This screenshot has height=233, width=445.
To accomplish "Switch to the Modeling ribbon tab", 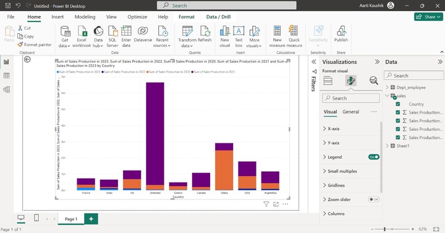I will pos(85,17).
